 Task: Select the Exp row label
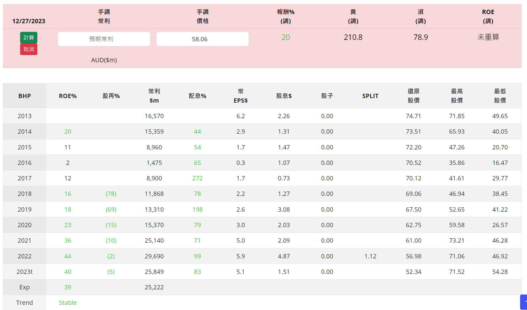(25, 287)
